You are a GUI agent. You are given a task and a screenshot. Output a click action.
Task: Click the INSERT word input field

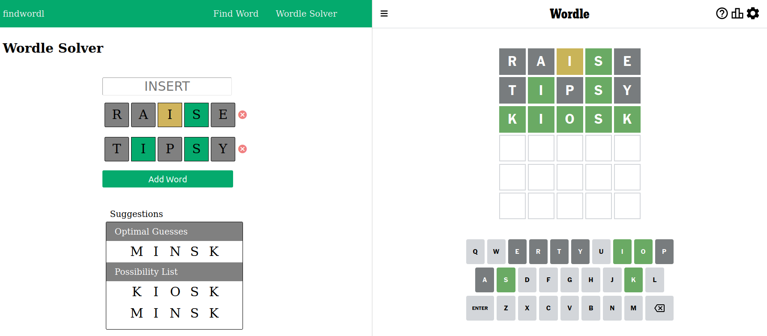point(167,86)
